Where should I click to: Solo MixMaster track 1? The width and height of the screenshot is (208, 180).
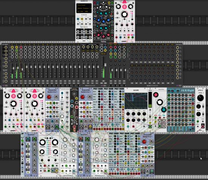(x=12, y=83)
